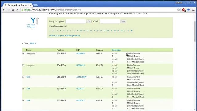The image size is (197, 111).
Task: Jump to chromosome 8
Action: click(x=74, y=31)
